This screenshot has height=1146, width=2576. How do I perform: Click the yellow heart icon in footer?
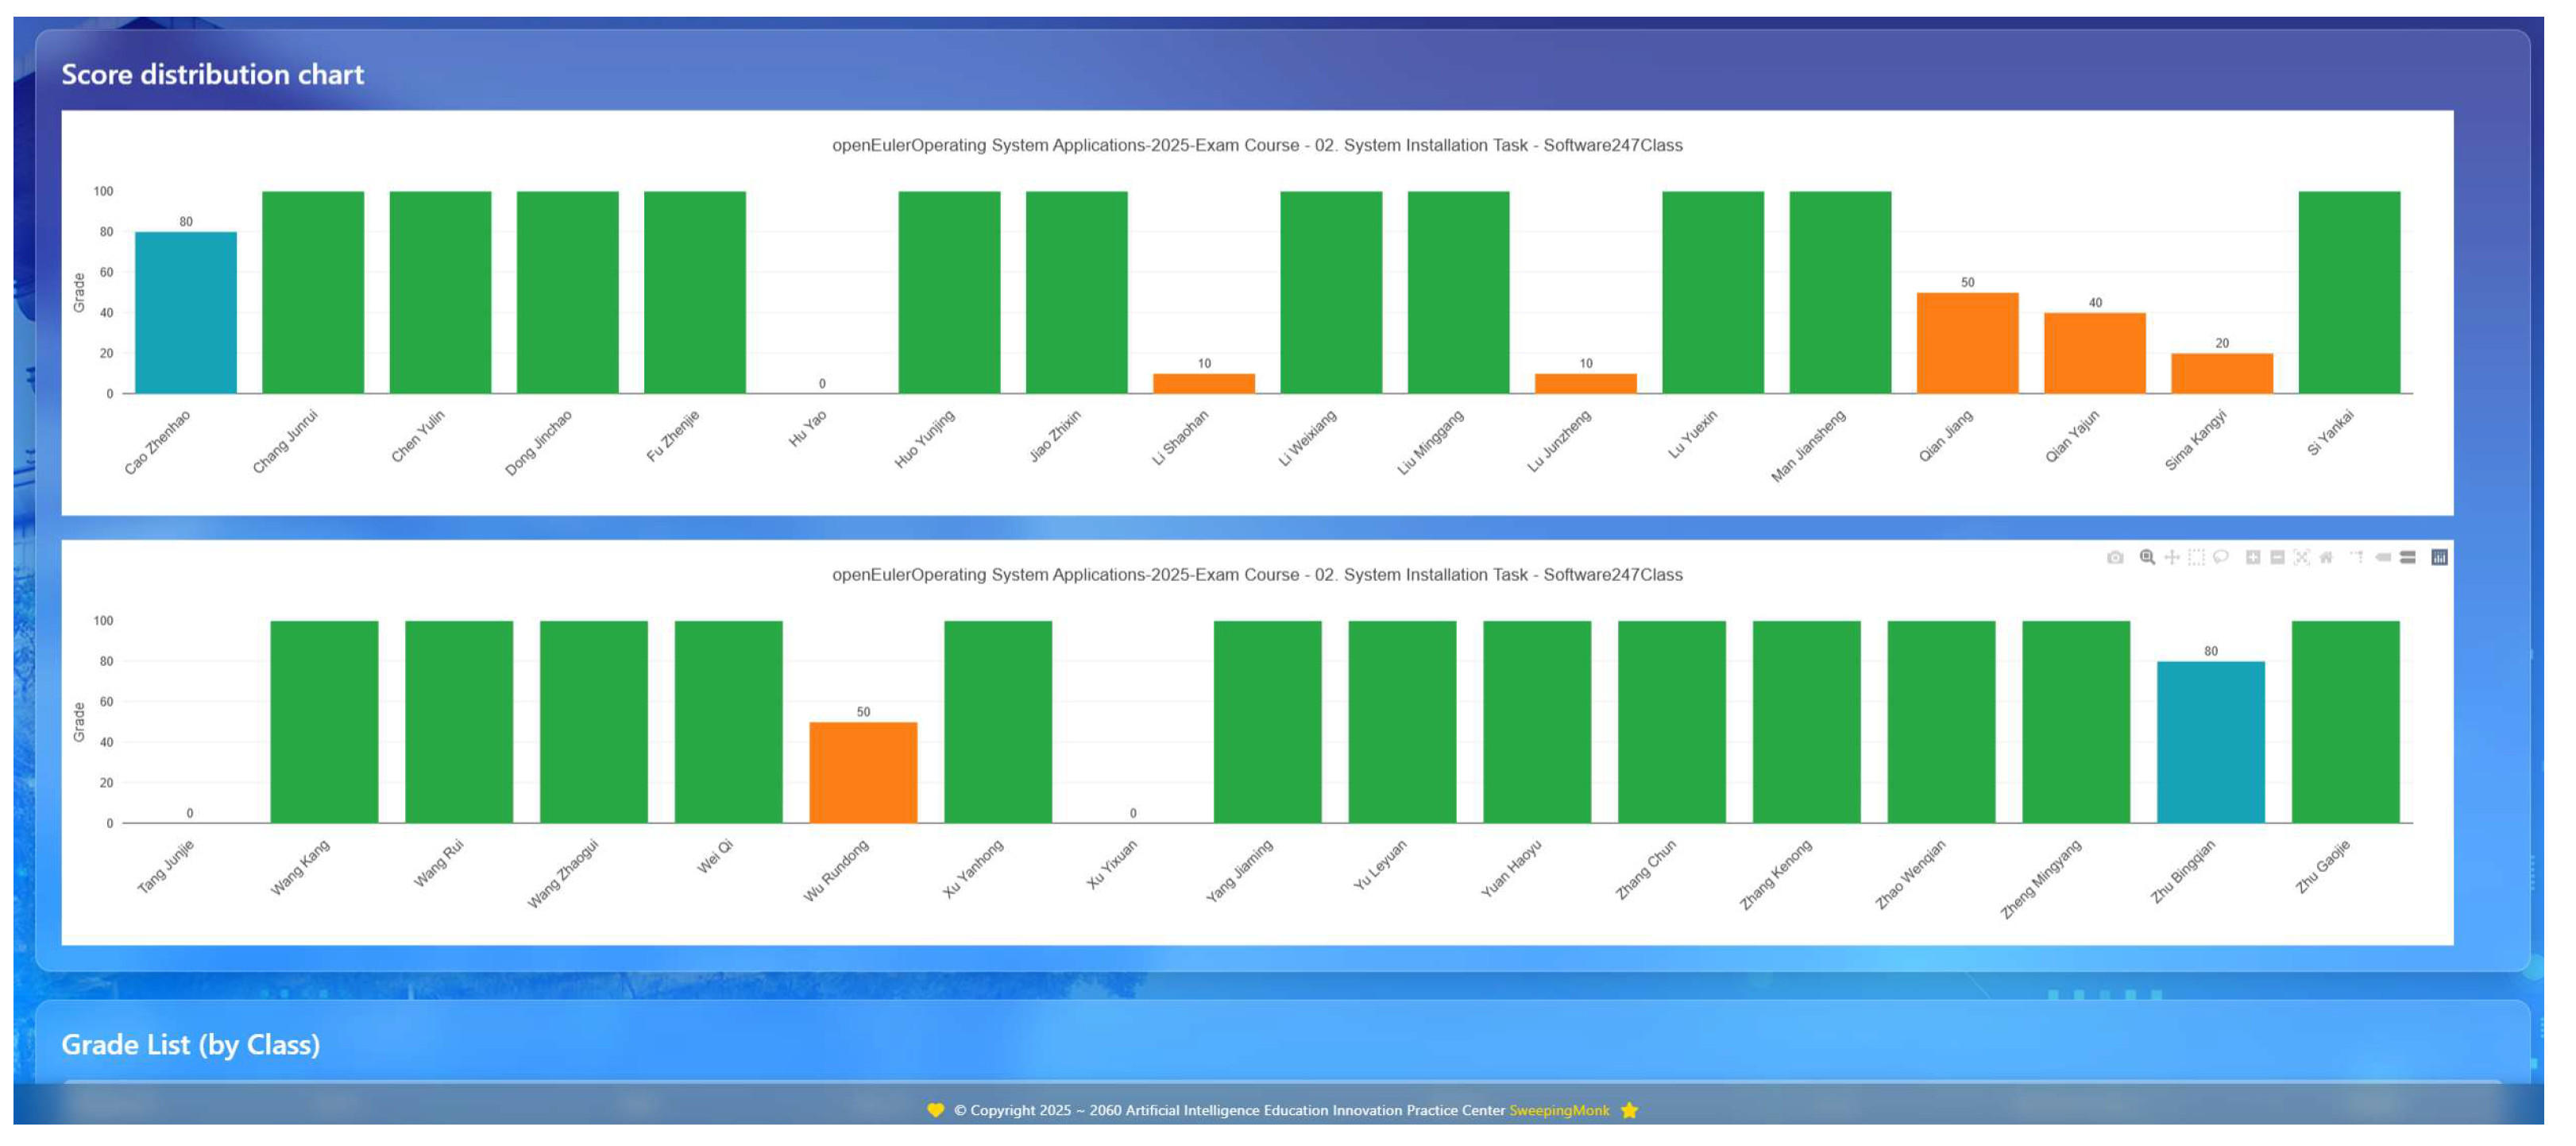[935, 1110]
